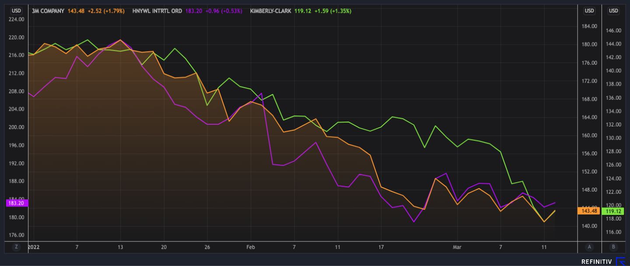Screen dimensions: 630x266
Task: Click the 212.00 price axis label
Action: [x=16, y=73]
